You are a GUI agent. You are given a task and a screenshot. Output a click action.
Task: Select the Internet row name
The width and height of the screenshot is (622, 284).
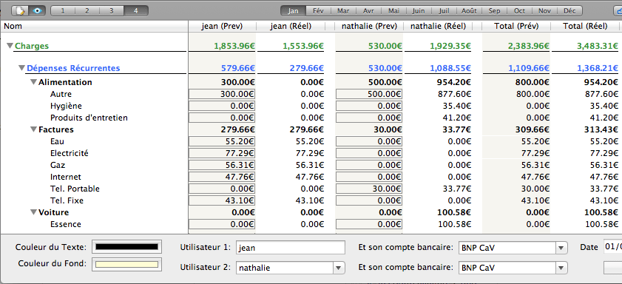[x=65, y=177]
